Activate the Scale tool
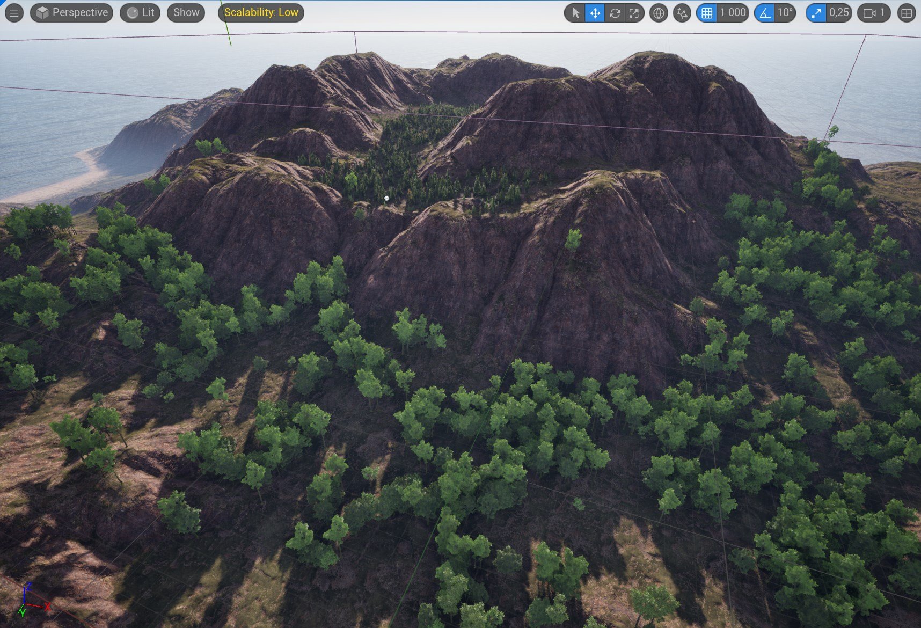921x628 pixels. 634,13
